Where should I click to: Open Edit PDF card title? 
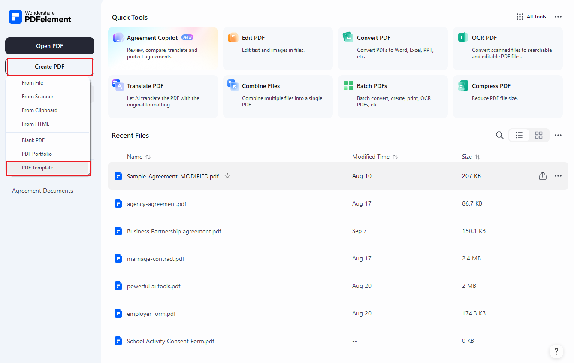pos(253,38)
